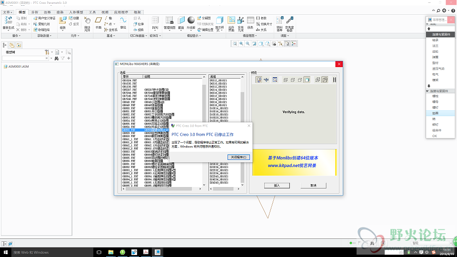The image size is (457, 257).
Task: Click the magnifier zoom icon in preview toolbar
Action: pyautogui.click(x=275, y=80)
